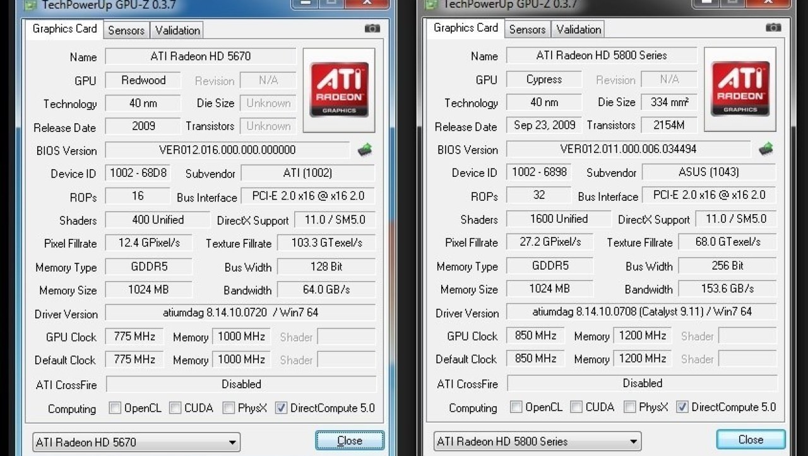Screen dimensions: 808x456
Task: Click the ATI Radeon logo in HD 5800 Series window
Action: click(x=740, y=88)
